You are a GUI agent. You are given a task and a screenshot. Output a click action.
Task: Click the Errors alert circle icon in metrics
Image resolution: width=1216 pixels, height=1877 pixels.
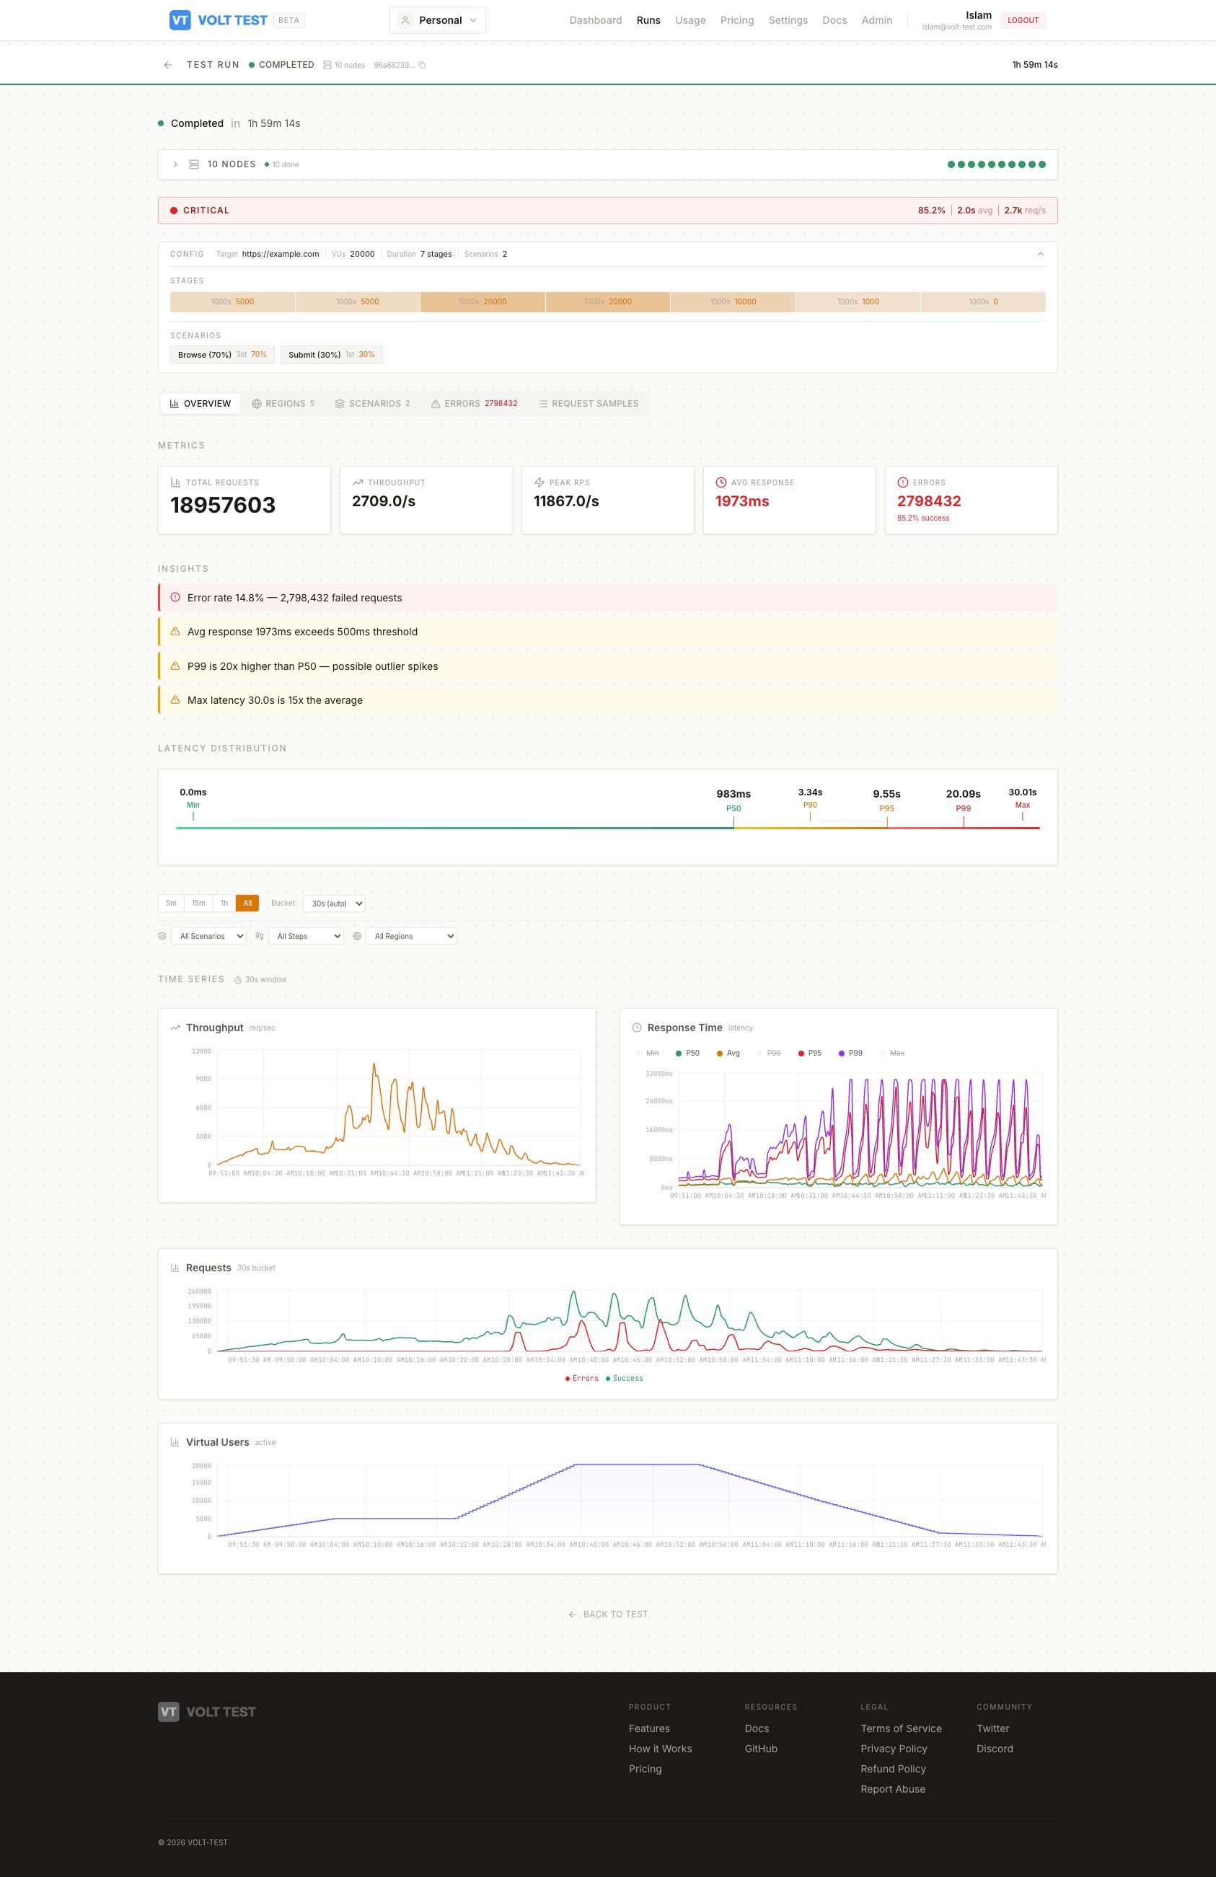[x=902, y=482]
